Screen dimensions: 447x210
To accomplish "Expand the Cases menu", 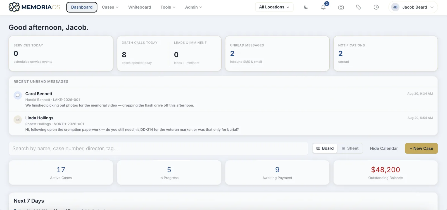I will coord(110,7).
